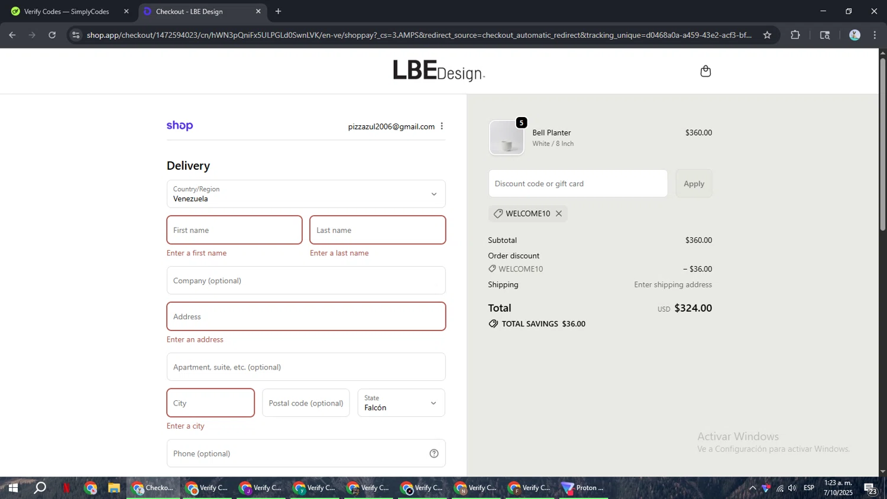Click the Company (optional) field
887x499 pixels.
(306, 280)
